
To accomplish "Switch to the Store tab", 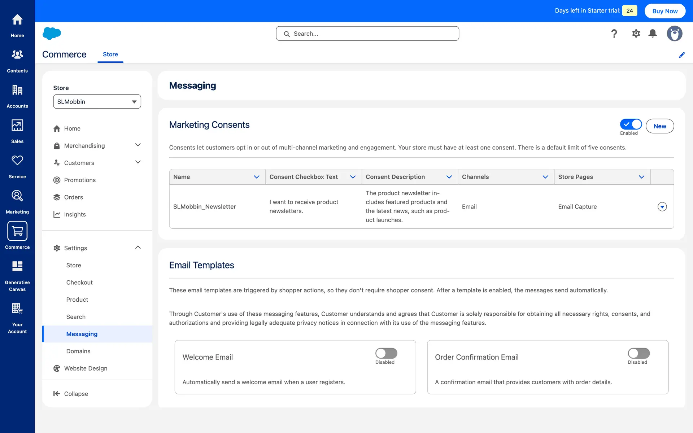I will click(x=110, y=54).
